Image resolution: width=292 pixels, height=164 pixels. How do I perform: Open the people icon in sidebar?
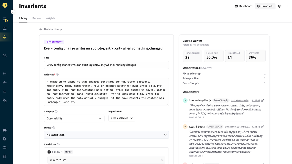click(5, 56)
